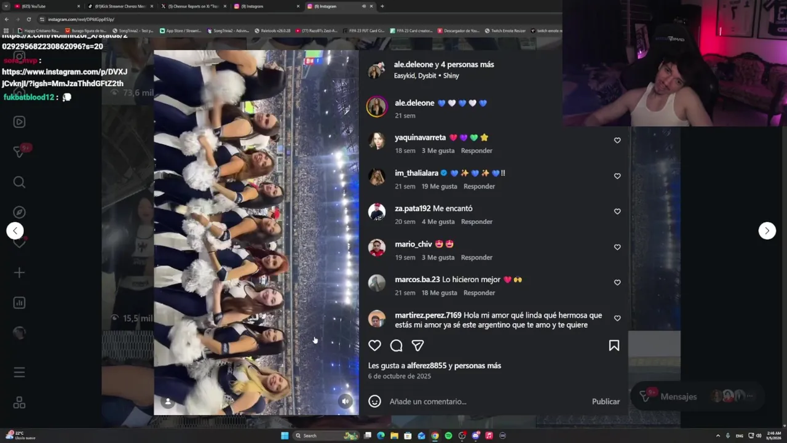Open the Meta apps grid icon in sidebar
Screen dimensions: 787x443
coord(19,403)
